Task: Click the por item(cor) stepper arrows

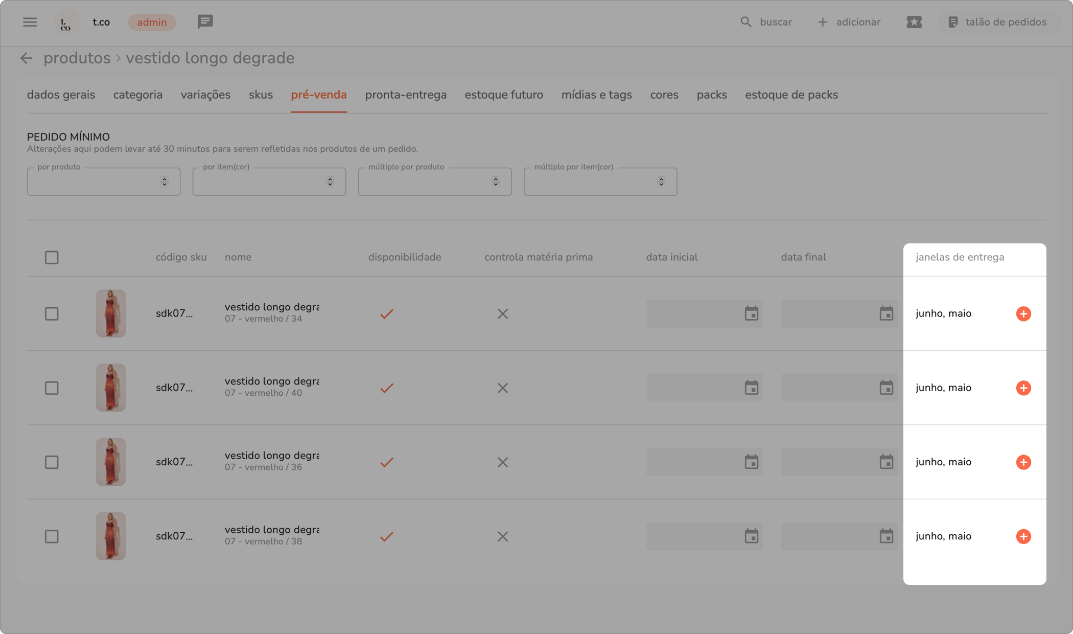Action: [330, 182]
